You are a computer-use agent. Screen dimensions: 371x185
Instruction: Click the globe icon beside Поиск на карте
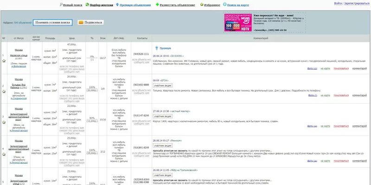point(224,5)
